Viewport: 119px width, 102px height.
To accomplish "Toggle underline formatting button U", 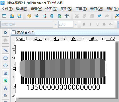I will coord(97,24).
